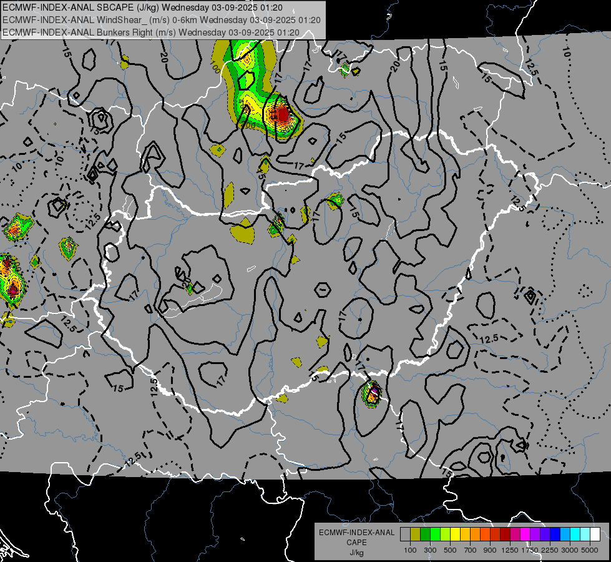Viewport: 611px width, 562px height.
Task: Click the J/kg unit label in legend
Action: click(x=356, y=553)
